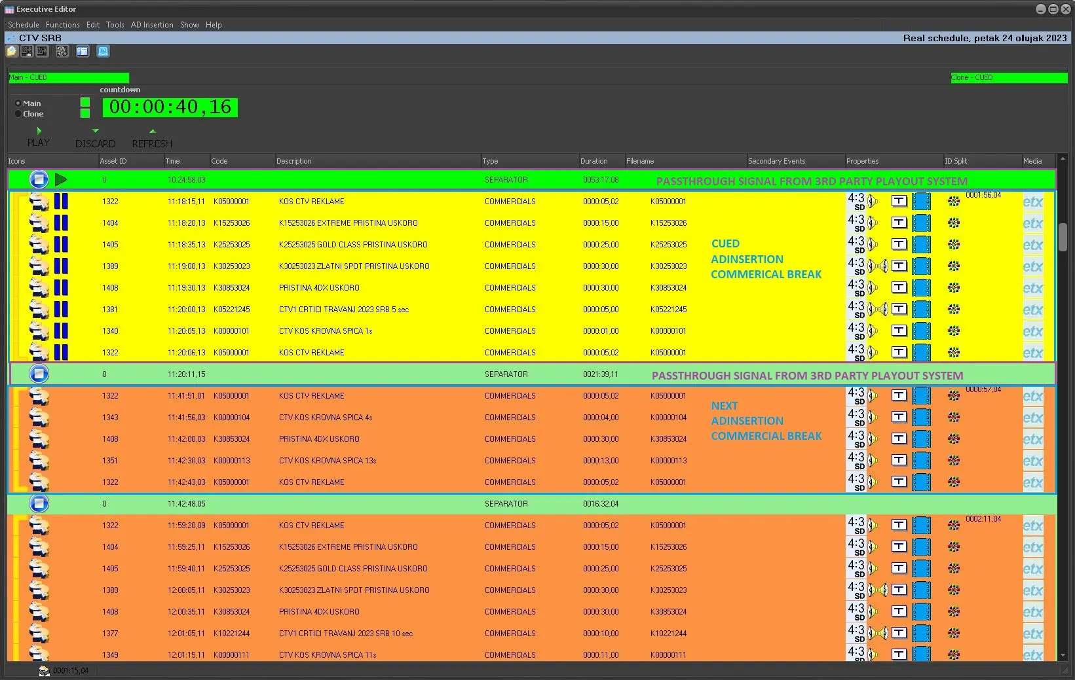Toggle the green indicator box beside Main
Image resolution: width=1075 pixels, height=680 pixels.
pos(85,103)
